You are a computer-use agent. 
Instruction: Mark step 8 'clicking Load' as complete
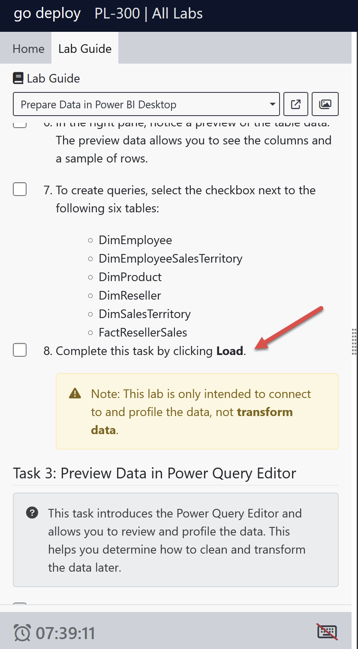pos(20,350)
